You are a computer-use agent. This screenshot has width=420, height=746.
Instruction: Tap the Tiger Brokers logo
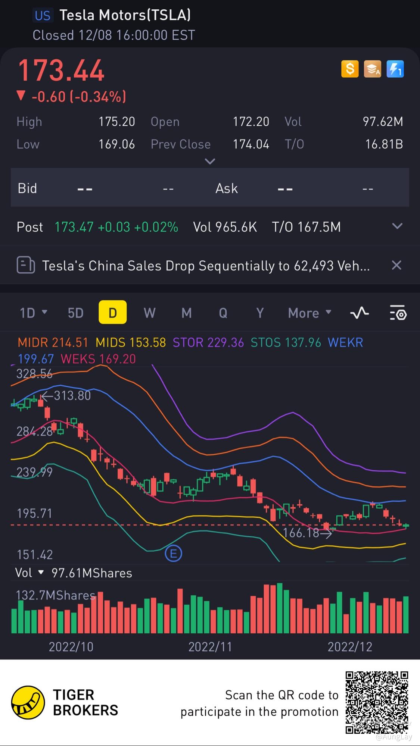tap(28, 702)
